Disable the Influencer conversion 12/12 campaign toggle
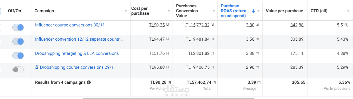The height and width of the screenshot is (99, 353). [18, 41]
